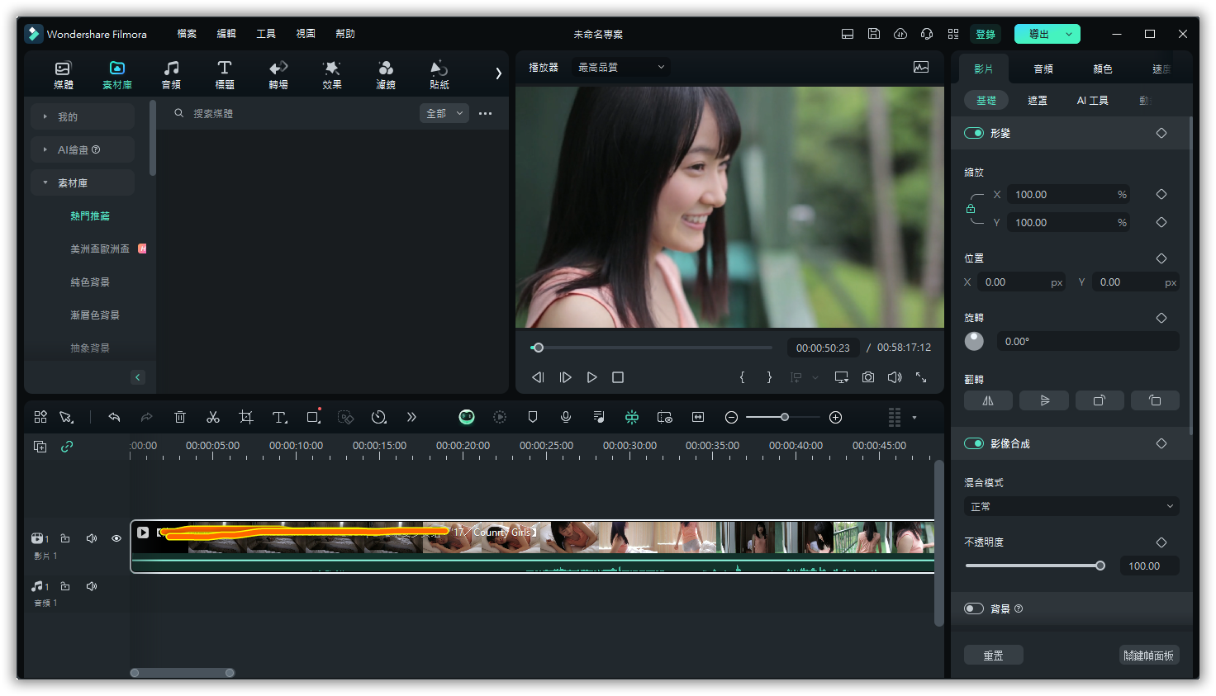The height and width of the screenshot is (696, 1216).
Task: Switch to the 顏色 color tab
Action: click(1103, 69)
